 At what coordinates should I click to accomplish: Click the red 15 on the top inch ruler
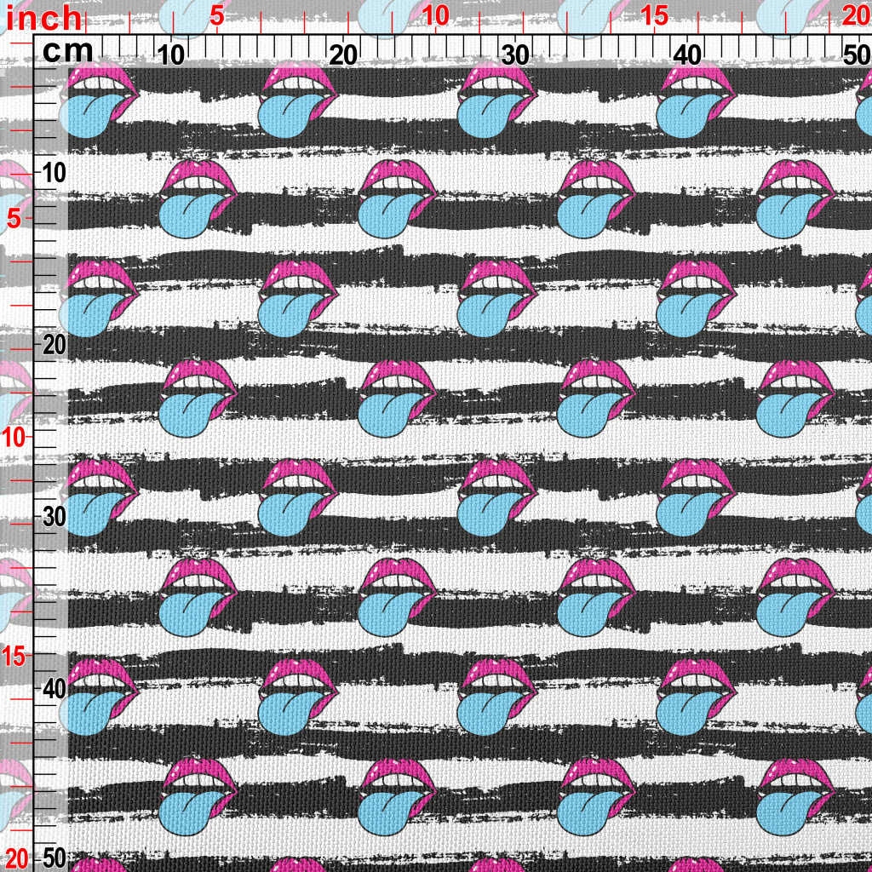tap(654, 16)
